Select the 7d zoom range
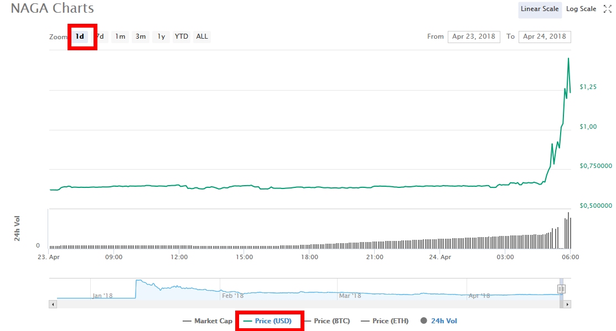 [100, 36]
